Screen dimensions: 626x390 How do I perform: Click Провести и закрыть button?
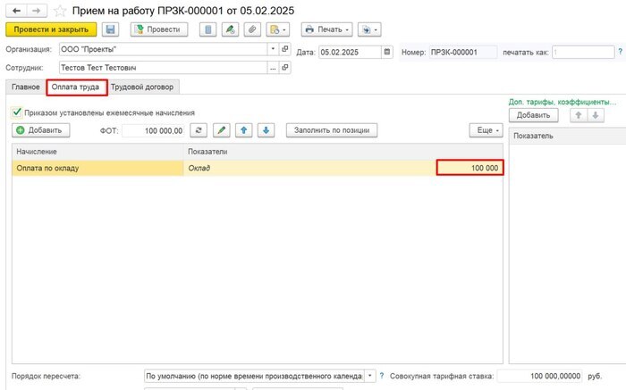tap(51, 29)
